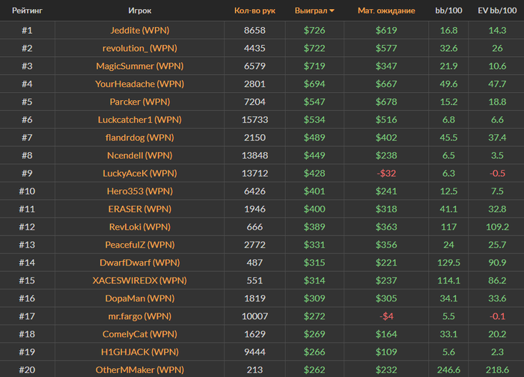This screenshot has height=377, width=524.
Task: Sort table by Кол-во рук column
Action: click(x=255, y=11)
